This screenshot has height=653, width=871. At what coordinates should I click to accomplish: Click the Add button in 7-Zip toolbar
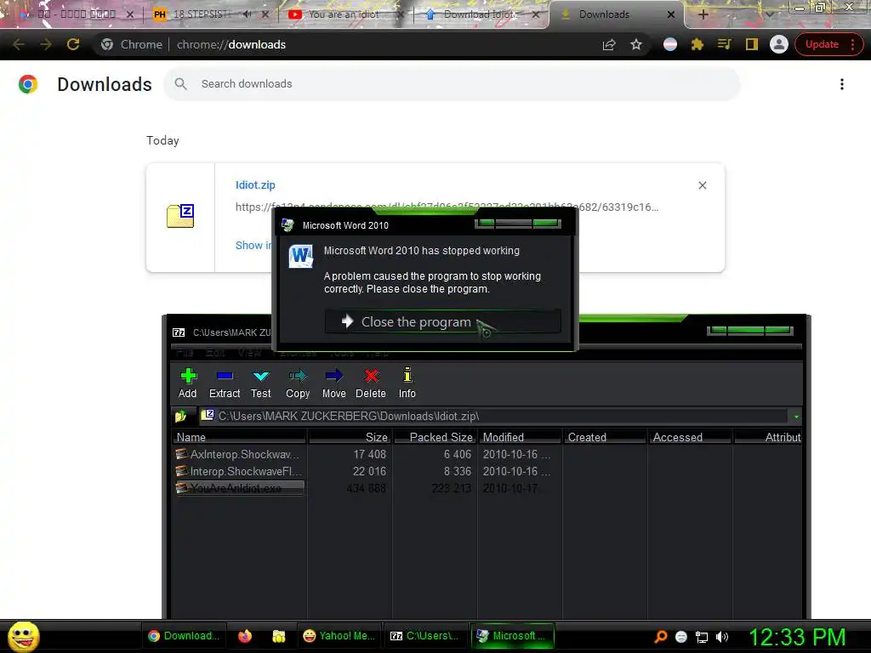tap(188, 383)
